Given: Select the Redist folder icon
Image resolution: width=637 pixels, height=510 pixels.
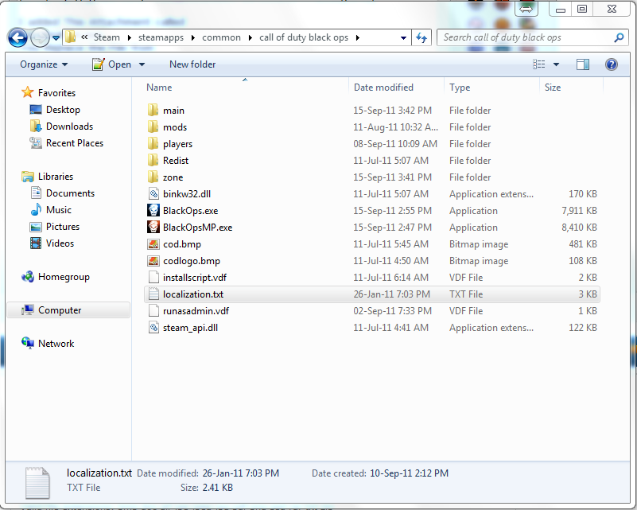Looking at the screenshot, I should tap(153, 160).
